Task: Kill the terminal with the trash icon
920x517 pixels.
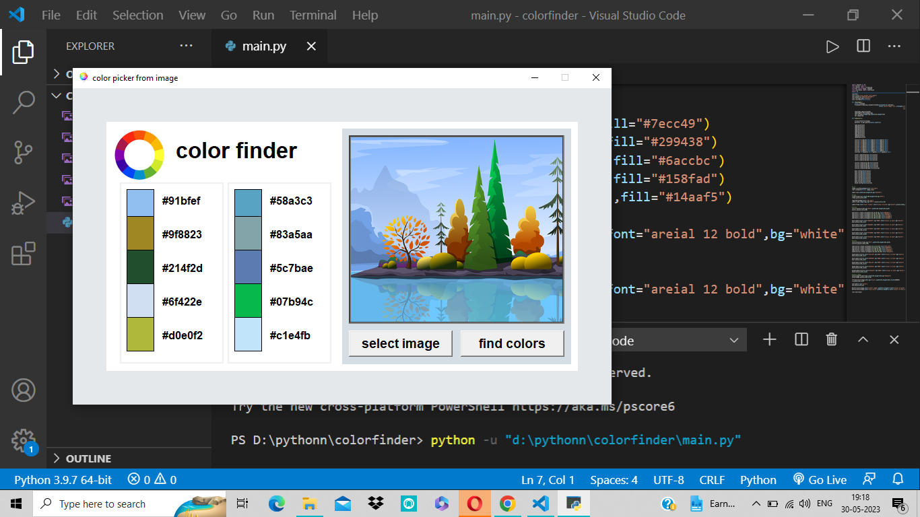Action: [x=831, y=339]
